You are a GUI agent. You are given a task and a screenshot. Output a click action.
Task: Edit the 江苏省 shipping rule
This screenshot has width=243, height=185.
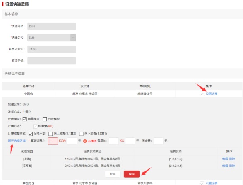pyautogui.click(x=225, y=166)
